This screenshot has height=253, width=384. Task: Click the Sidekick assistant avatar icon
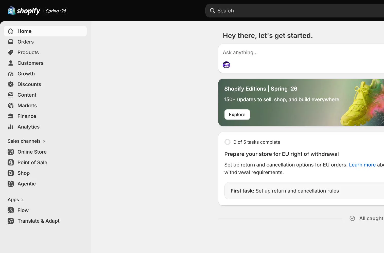(x=226, y=65)
